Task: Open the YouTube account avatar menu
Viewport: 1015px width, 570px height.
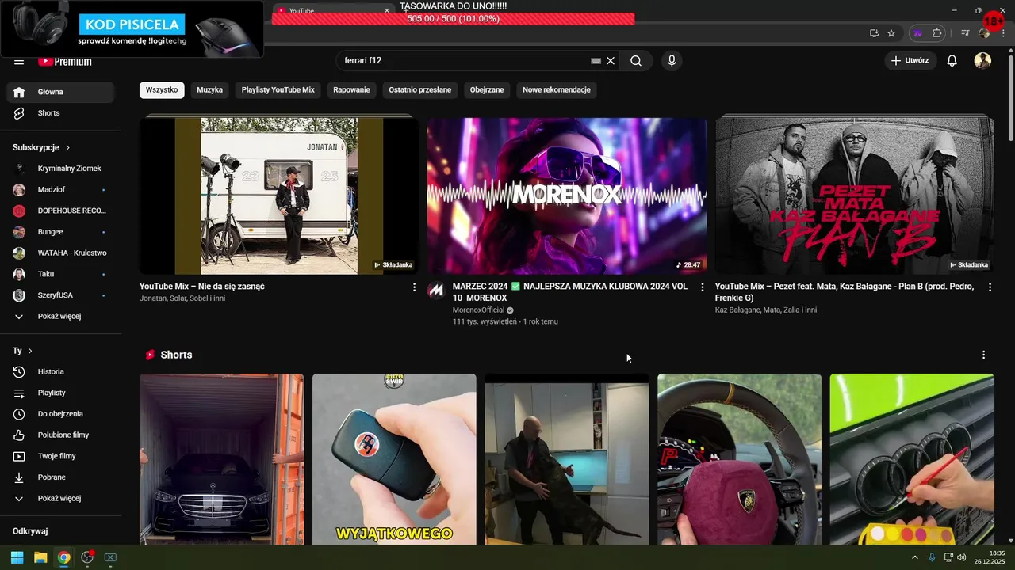Action: 982,61
